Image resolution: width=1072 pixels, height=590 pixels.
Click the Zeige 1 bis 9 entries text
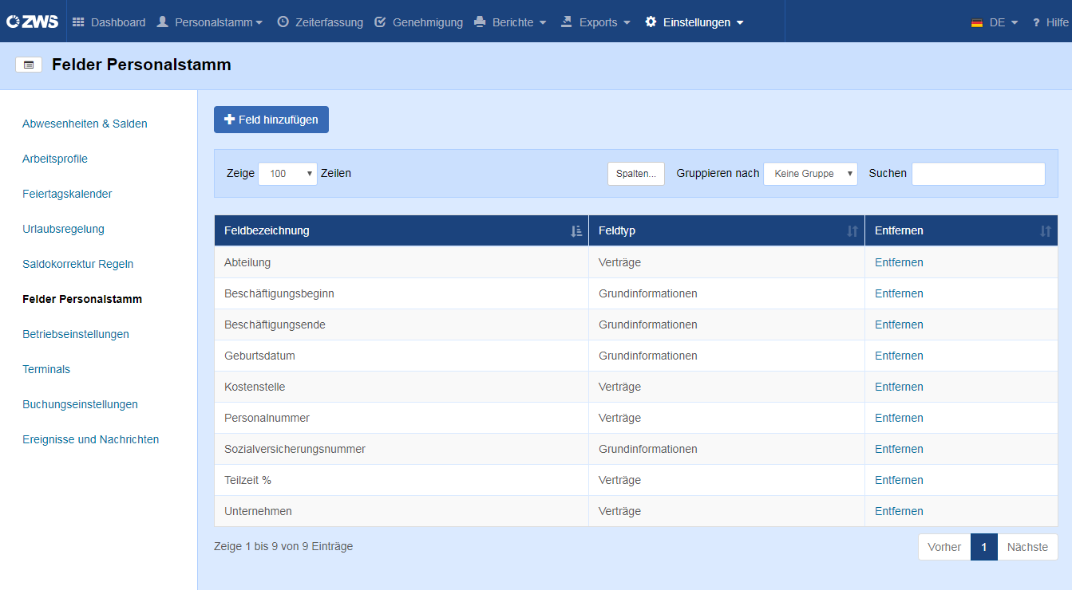pyautogui.click(x=283, y=546)
